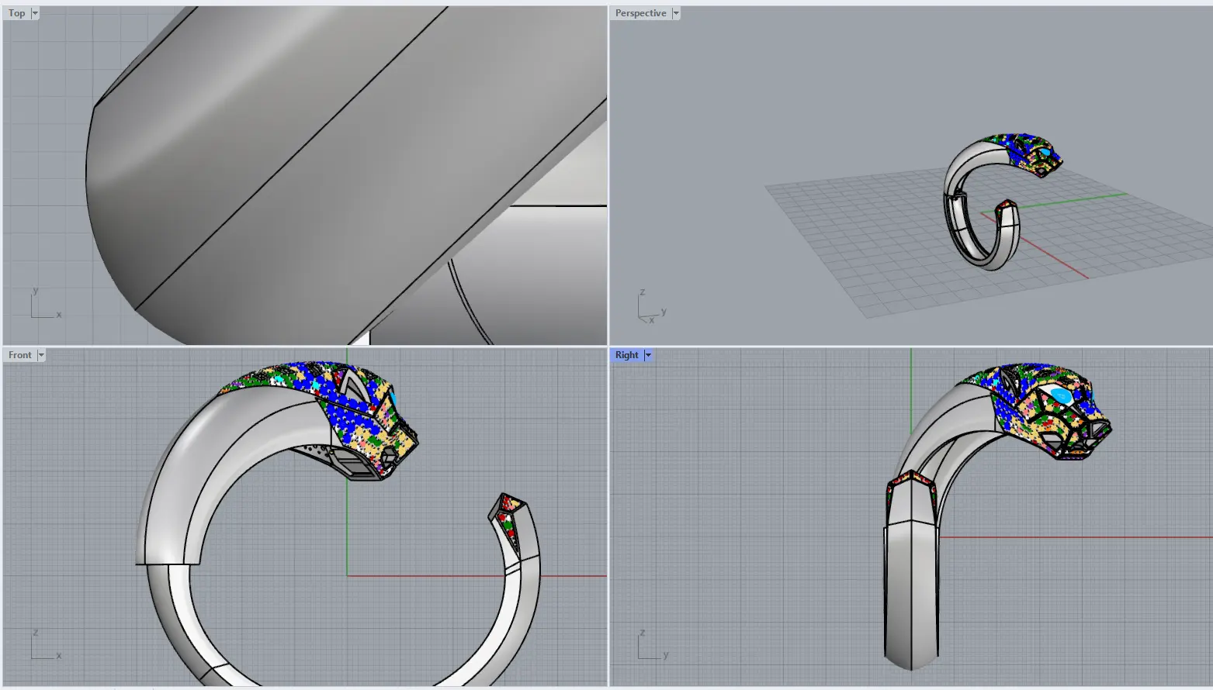Open the Perspective viewport dropdown arrow
The image size is (1213, 690).
(676, 13)
